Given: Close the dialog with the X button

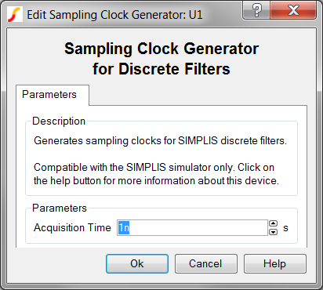Looking at the screenshot, I should 293,10.
